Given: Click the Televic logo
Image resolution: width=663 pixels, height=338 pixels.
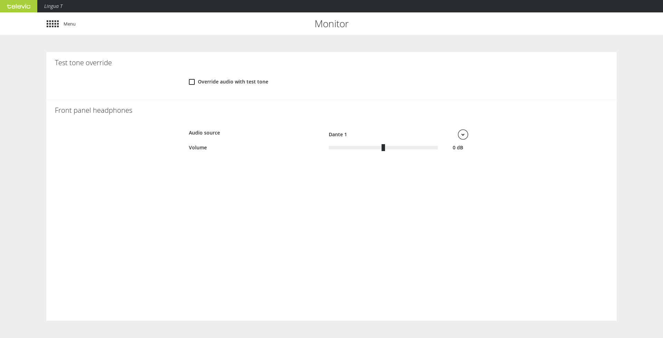Looking at the screenshot, I should (x=19, y=6).
